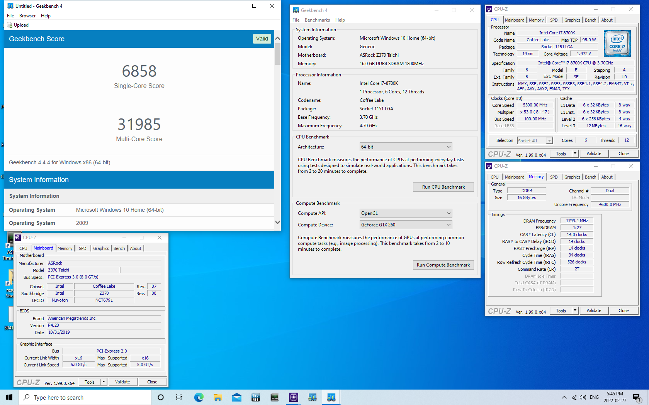Expand Tools arrow in Mainboard CPU-Z window
The height and width of the screenshot is (405, 649).
[104, 382]
